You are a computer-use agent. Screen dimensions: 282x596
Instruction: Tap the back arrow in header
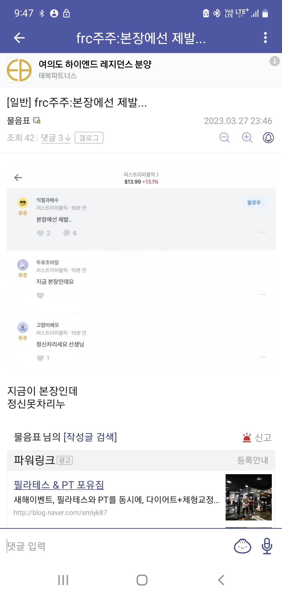(19, 38)
